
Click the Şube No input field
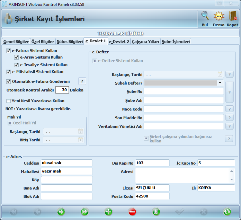tap(184, 91)
